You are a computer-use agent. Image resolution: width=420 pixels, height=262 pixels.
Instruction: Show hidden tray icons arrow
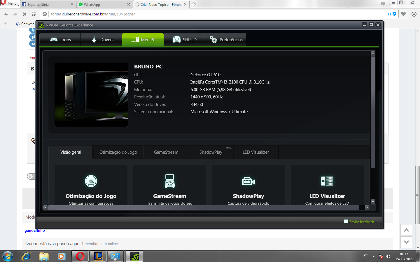(374, 256)
